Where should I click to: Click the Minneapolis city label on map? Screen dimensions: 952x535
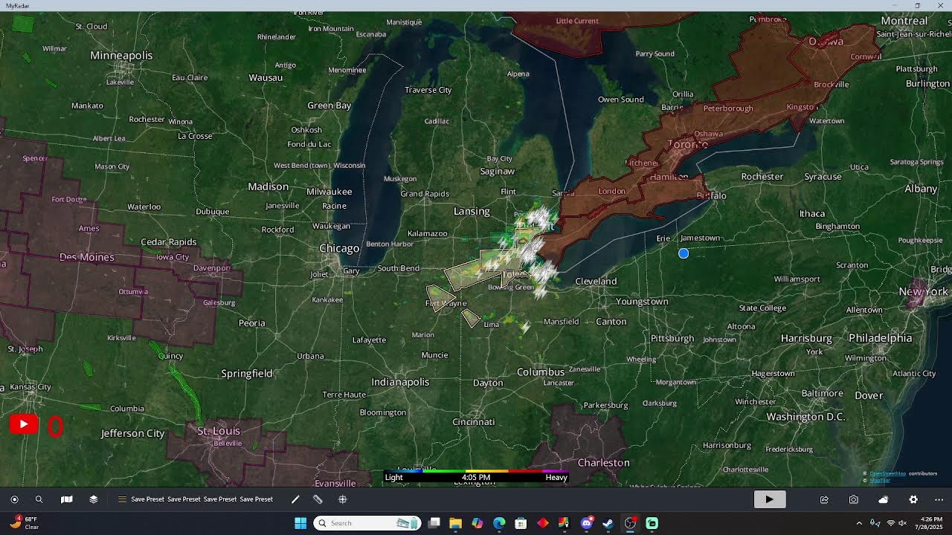tap(121, 56)
